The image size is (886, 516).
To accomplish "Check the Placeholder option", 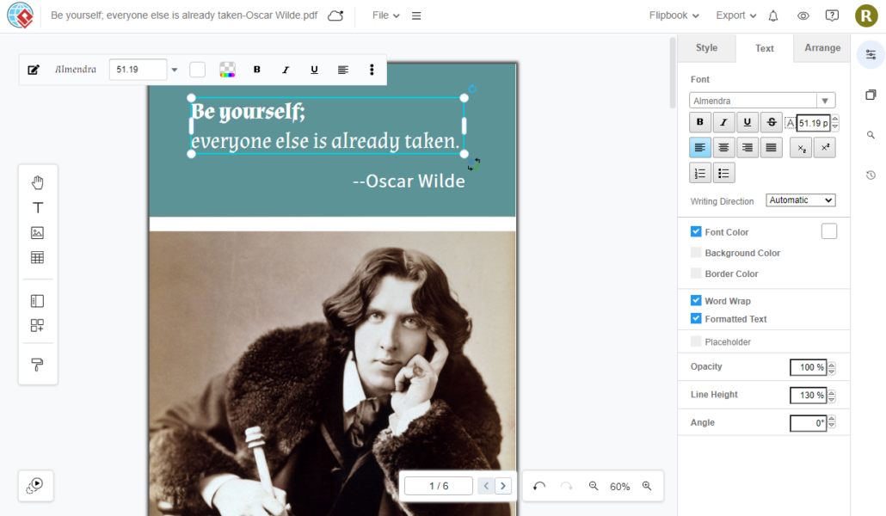I will (x=696, y=341).
